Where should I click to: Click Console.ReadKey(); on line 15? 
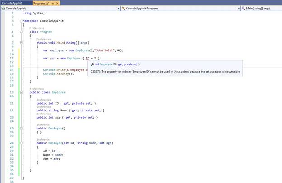click(58, 74)
